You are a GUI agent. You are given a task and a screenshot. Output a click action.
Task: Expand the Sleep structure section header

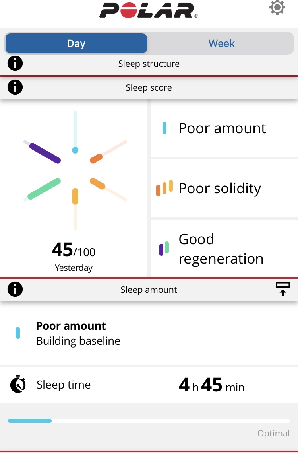(149, 64)
